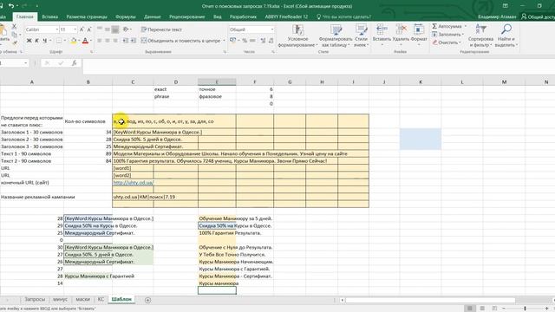
Task: Click in the formula bar input
Action: pos(318,63)
